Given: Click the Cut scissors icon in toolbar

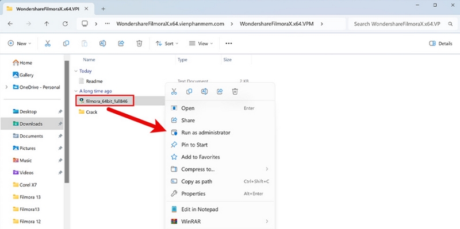Looking at the screenshot, I should 48,44.
